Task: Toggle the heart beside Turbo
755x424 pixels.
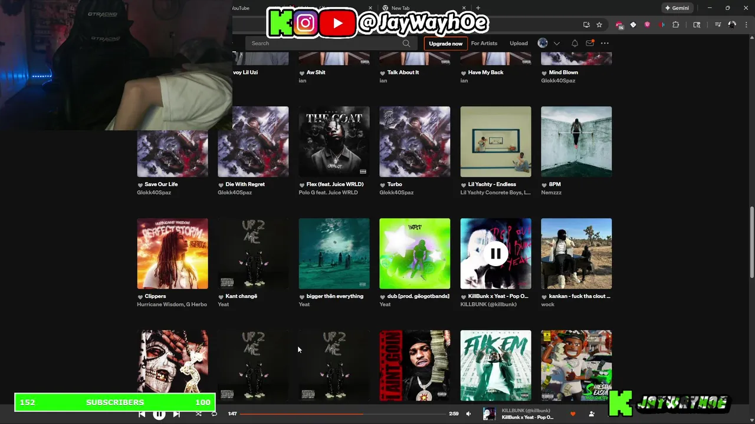Action: coord(382,184)
